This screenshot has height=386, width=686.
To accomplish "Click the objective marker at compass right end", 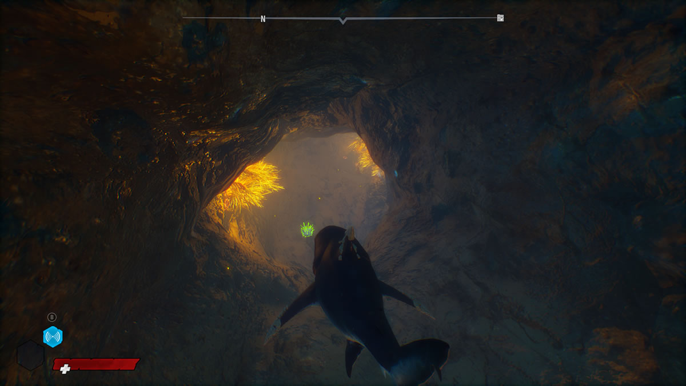I will click(x=500, y=18).
